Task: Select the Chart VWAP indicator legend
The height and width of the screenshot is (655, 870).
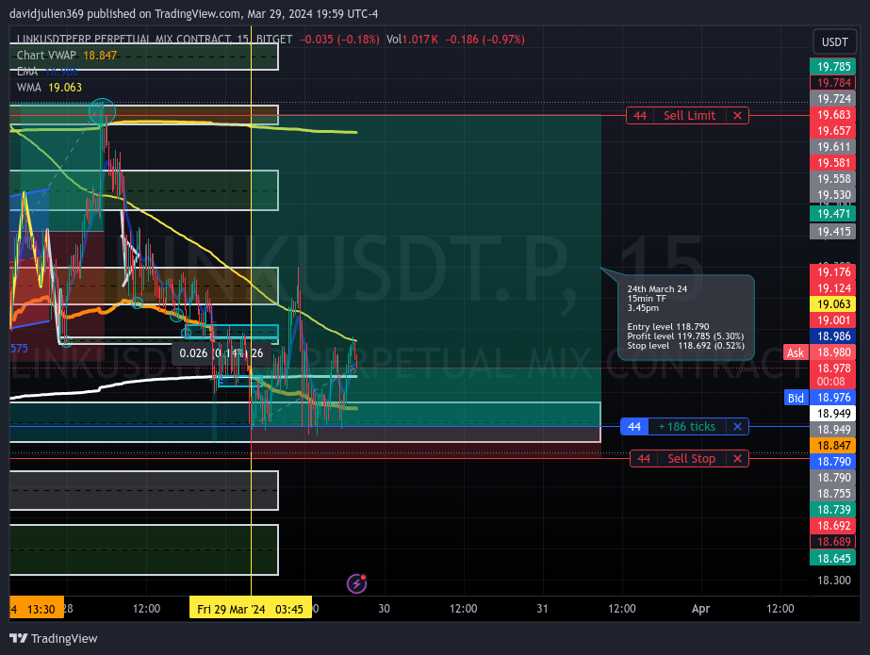Action: (67, 55)
